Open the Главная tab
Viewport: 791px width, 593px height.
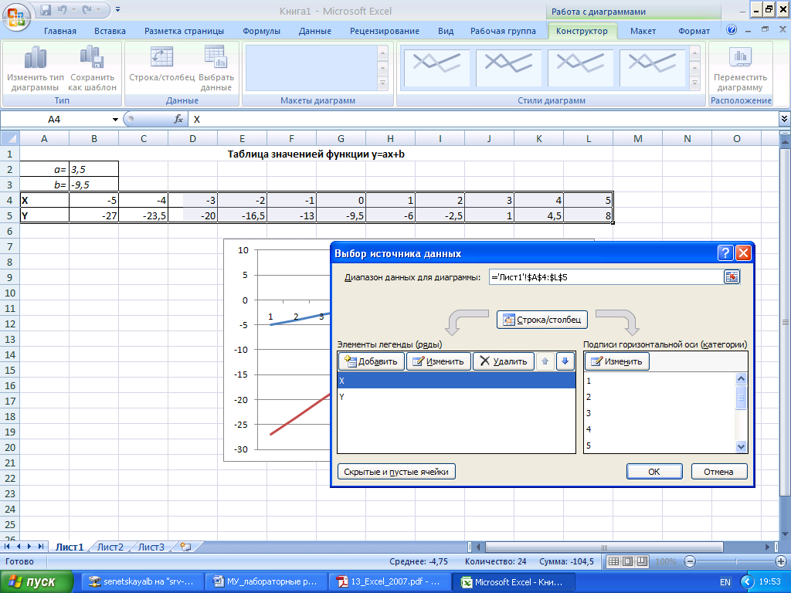click(60, 31)
